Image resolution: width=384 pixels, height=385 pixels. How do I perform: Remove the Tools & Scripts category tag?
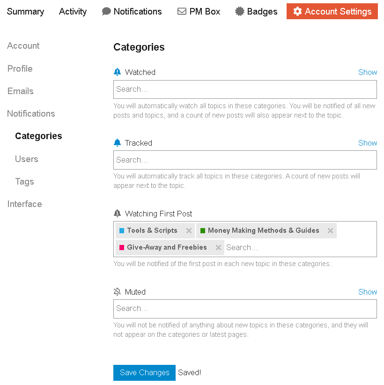tap(189, 230)
